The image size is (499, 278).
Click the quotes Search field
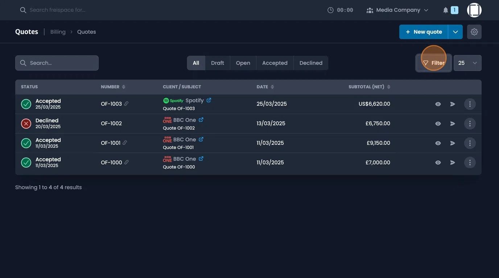[x=57, y=63]
